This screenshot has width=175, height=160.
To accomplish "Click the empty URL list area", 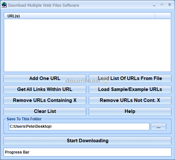I will click(87, 45).
